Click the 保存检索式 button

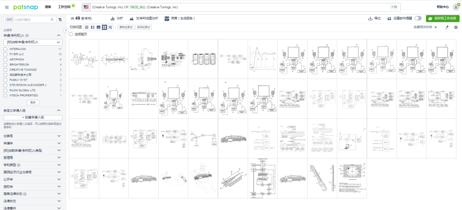143,27
